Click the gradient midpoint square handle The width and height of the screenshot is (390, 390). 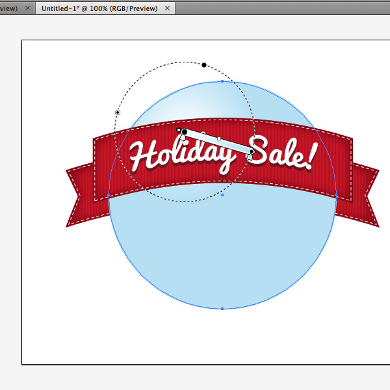[x=219, y=138]
